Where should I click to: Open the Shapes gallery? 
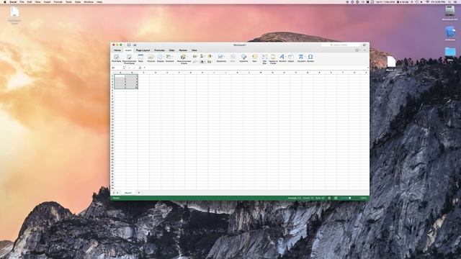tap(161, 58)
